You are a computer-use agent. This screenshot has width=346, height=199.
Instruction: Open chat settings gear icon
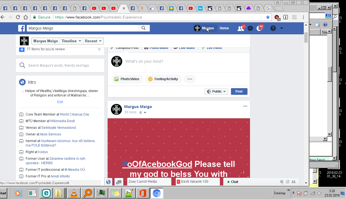282,182
